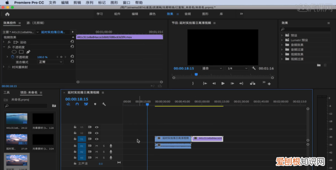Toggle the opacity animation stopwatch
This screenshot has width=336, height=170.
coord(13,57)
